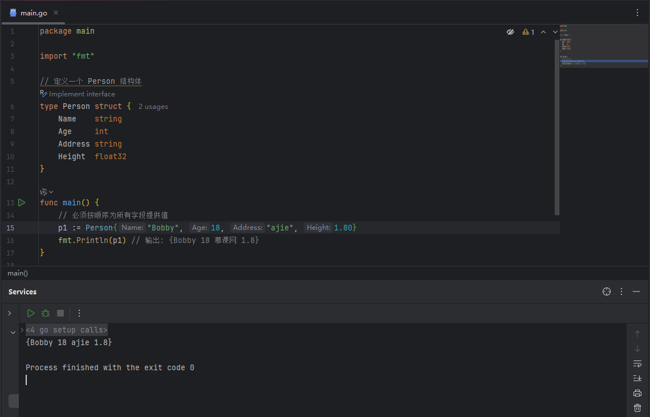Click the down arrow in console side toolbar
Image resolution: width=650 pixels, height=417 pixels.
point(637,349)
